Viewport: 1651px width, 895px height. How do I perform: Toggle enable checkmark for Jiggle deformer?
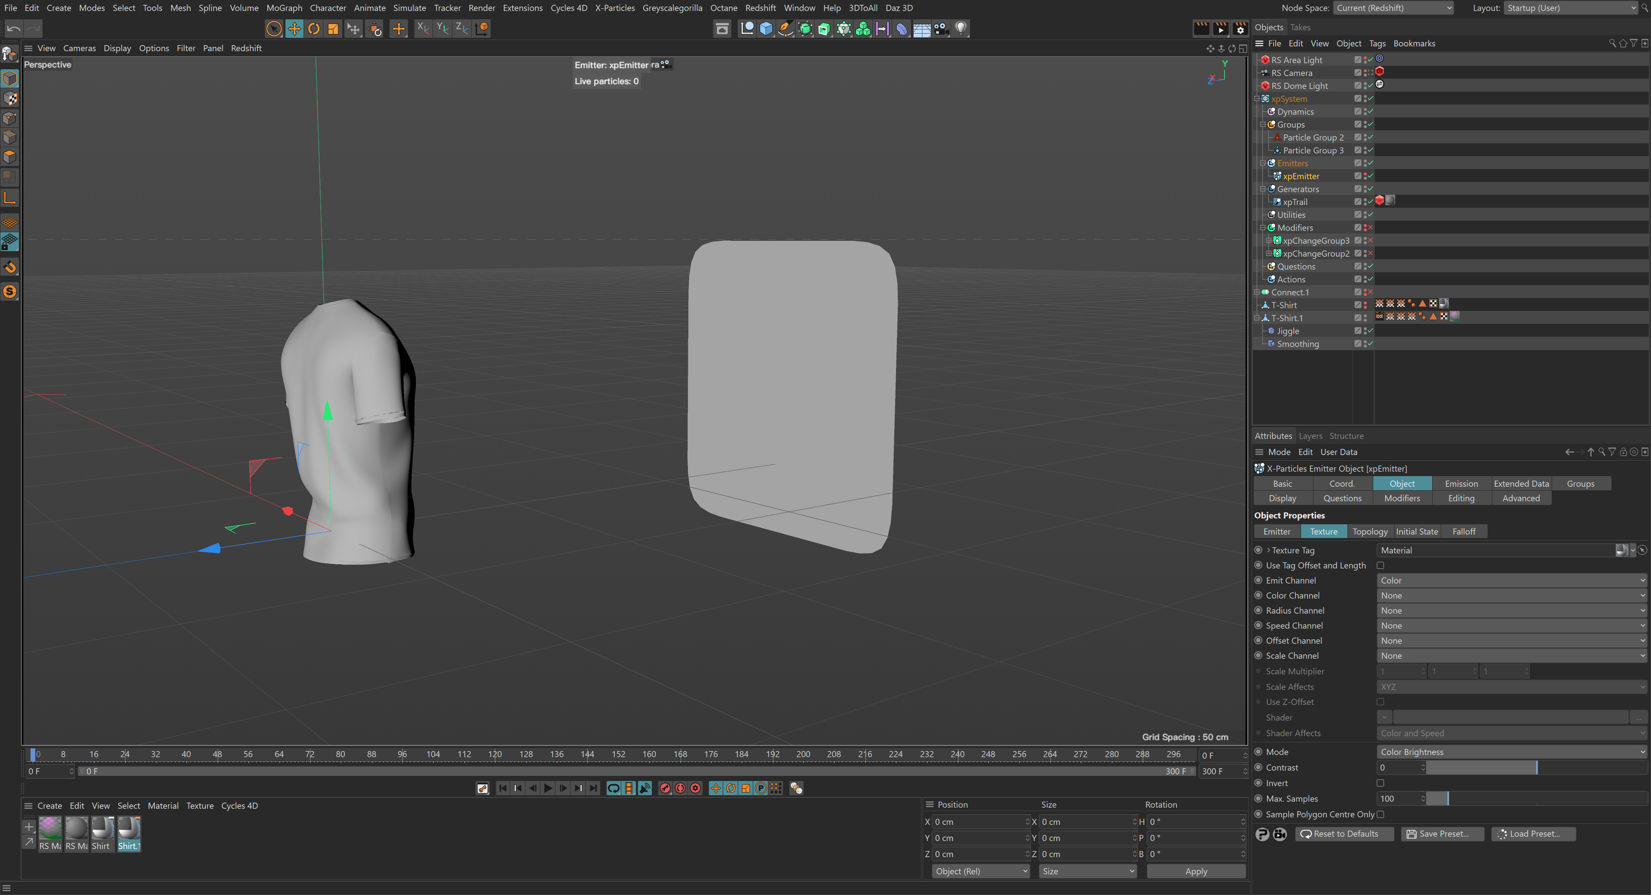pos(1370,331)
